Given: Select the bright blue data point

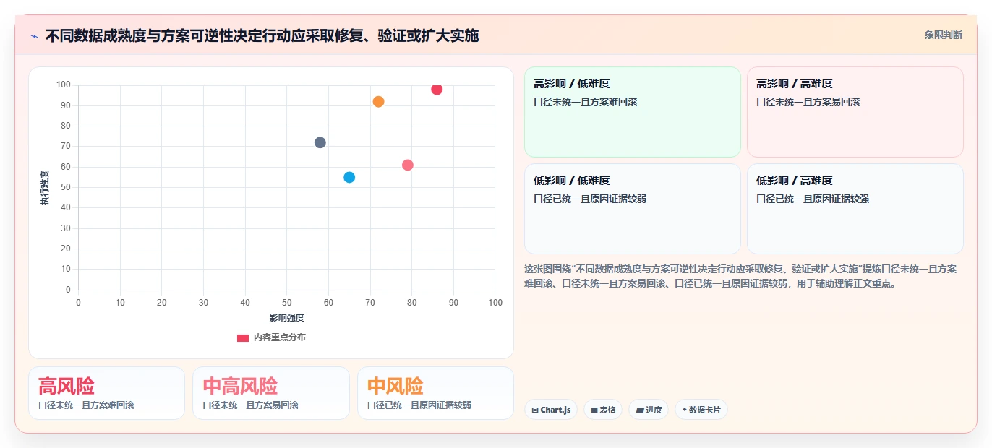Looking at the screenshot, I should [x=349, y=177].
